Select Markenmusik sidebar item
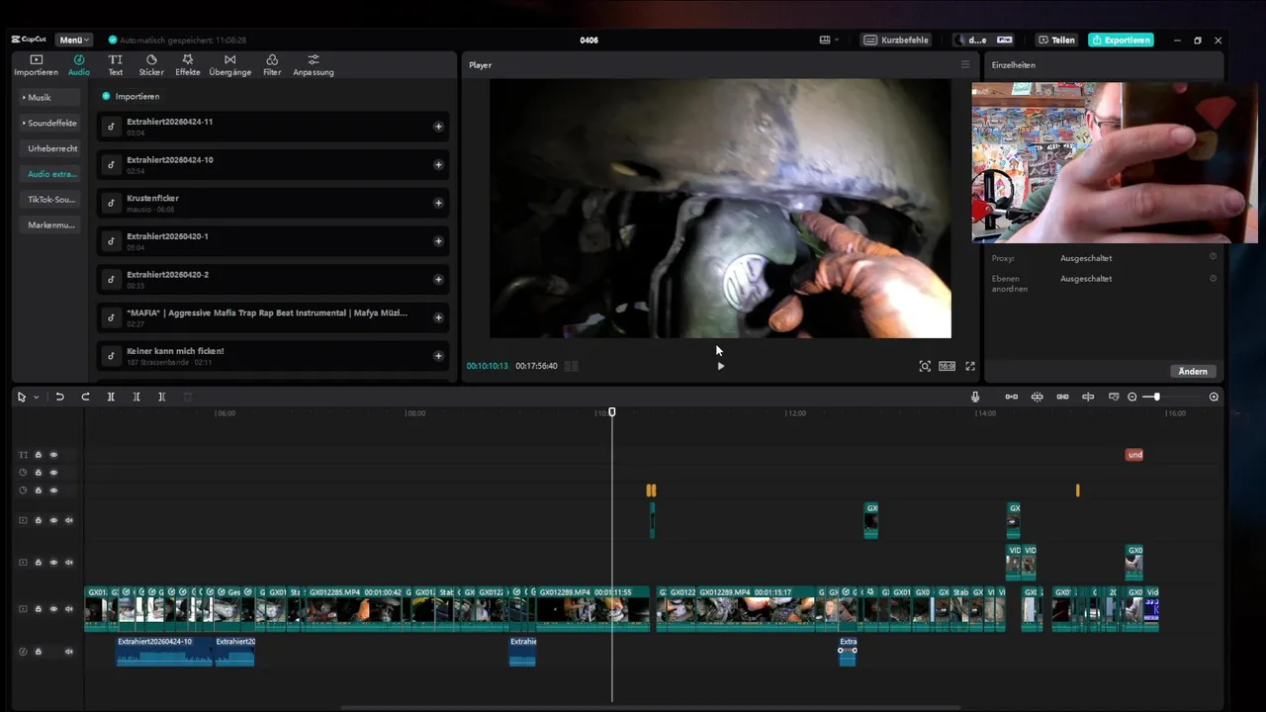Screen dimensions: 1266x712 pos(48,224)
